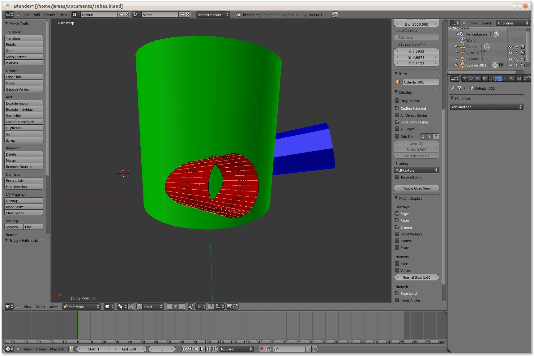This screenshot has width=534, height=356.
Task: Open the Texture properties checkered tab
Action: coord(519,79)
